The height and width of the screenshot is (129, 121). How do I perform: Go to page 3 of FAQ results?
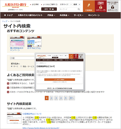coord(56,98)
